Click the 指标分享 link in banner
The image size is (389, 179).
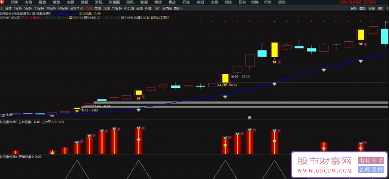(371, 161)
